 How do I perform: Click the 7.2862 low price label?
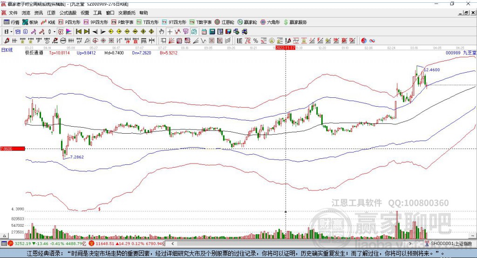click(77, 157)
